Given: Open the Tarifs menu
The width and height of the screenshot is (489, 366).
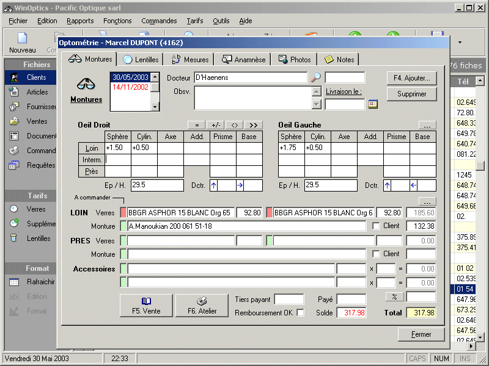Looking at the screenshot, I should click(x=195, y=21).
